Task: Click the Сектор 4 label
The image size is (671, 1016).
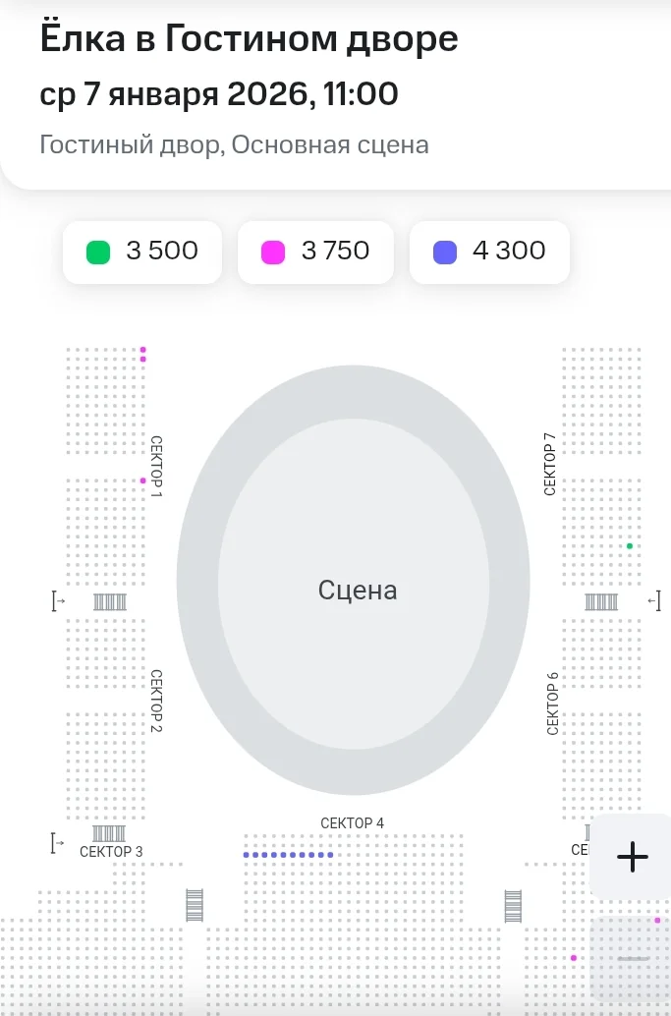Action: [353, 822]
